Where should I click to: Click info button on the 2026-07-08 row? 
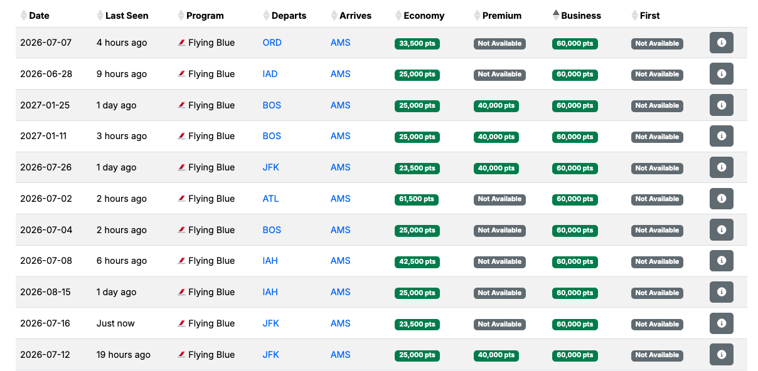[x=721, y=261]
